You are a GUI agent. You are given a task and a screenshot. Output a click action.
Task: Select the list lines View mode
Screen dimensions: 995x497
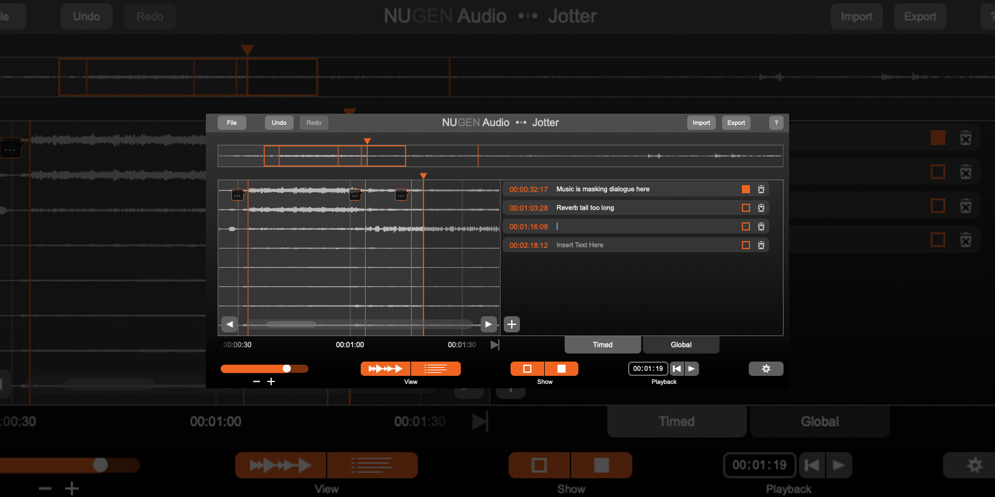point(435,369)
